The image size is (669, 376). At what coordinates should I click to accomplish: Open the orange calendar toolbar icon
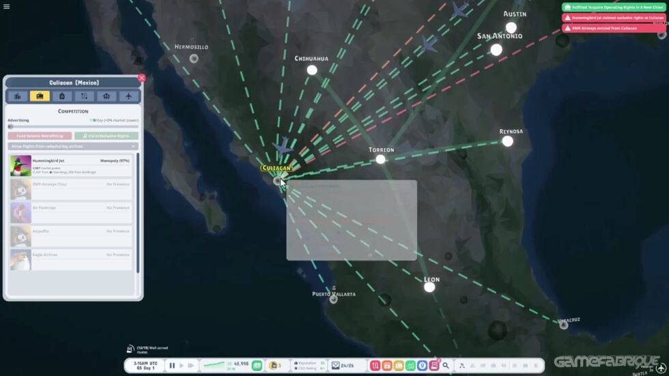coord(387,365)
